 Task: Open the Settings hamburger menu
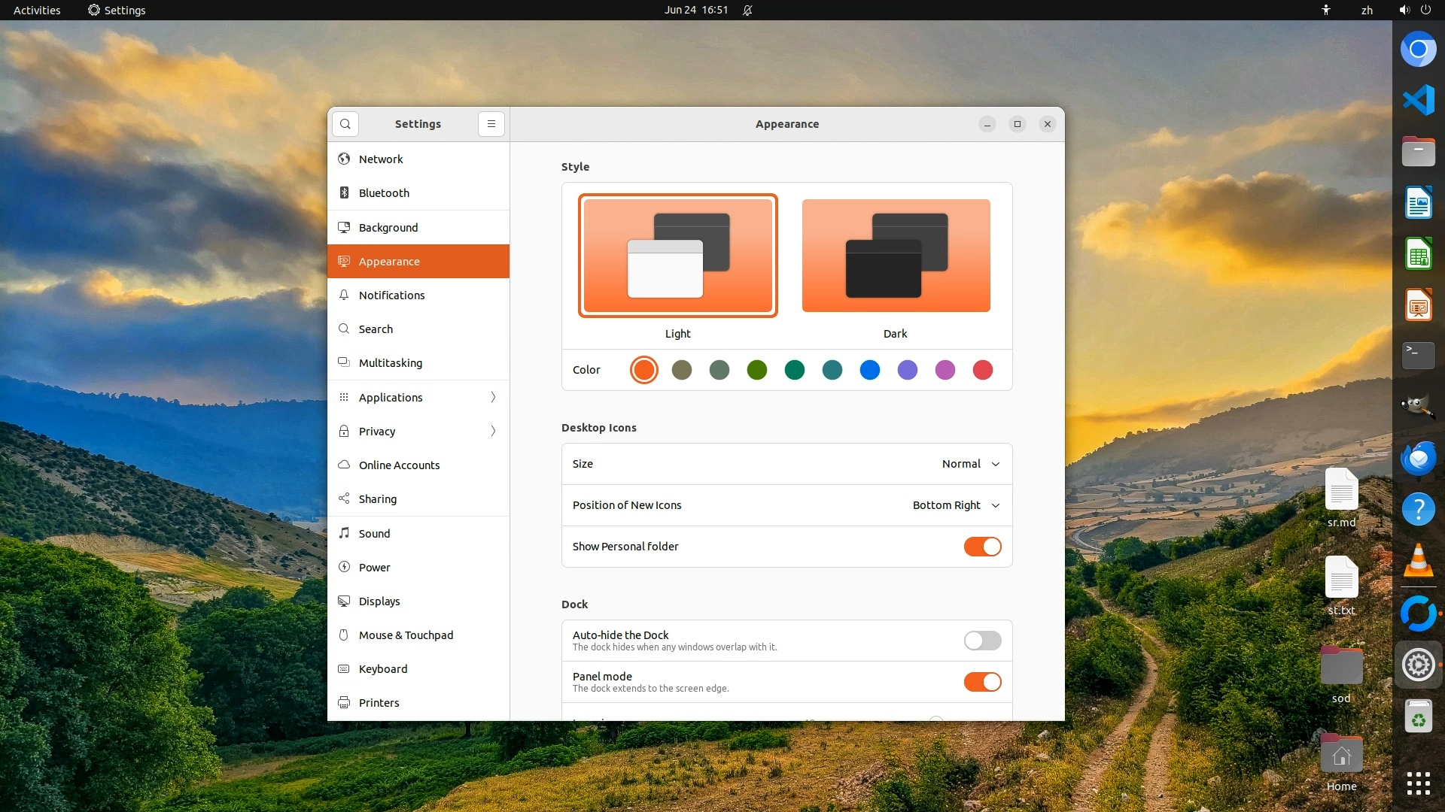click(x=491, y=124)
